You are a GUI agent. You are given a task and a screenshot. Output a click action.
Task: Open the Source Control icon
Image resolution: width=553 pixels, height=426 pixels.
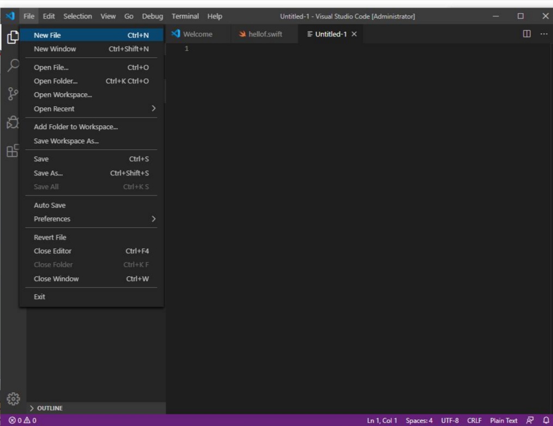tap(13, 94)
